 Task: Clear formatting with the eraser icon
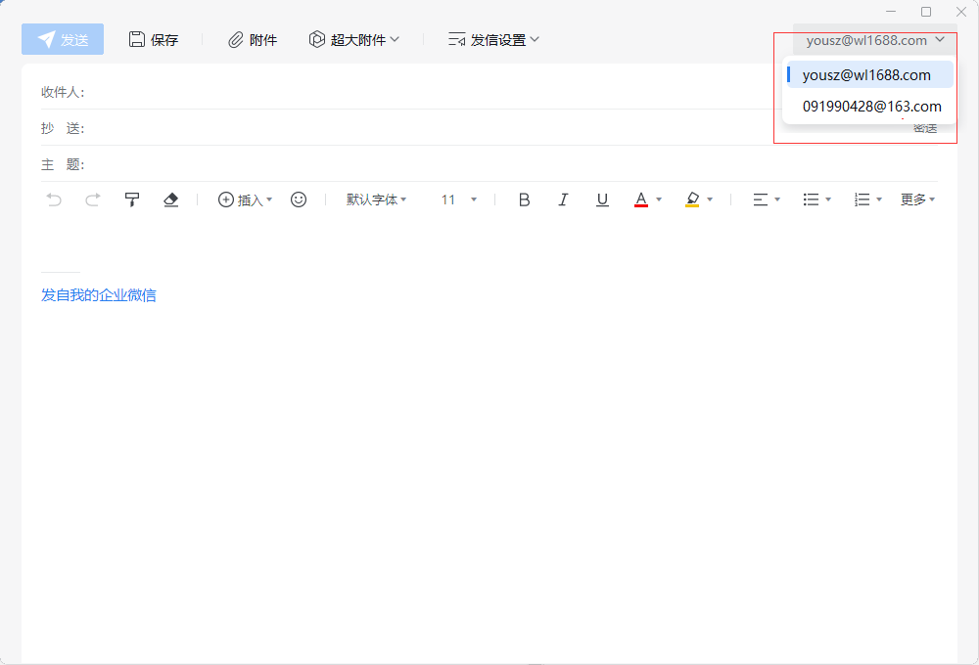click(x=171, y=199)
